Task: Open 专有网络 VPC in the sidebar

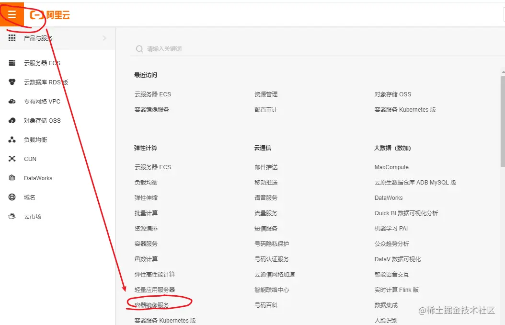Action: [42, 101]
